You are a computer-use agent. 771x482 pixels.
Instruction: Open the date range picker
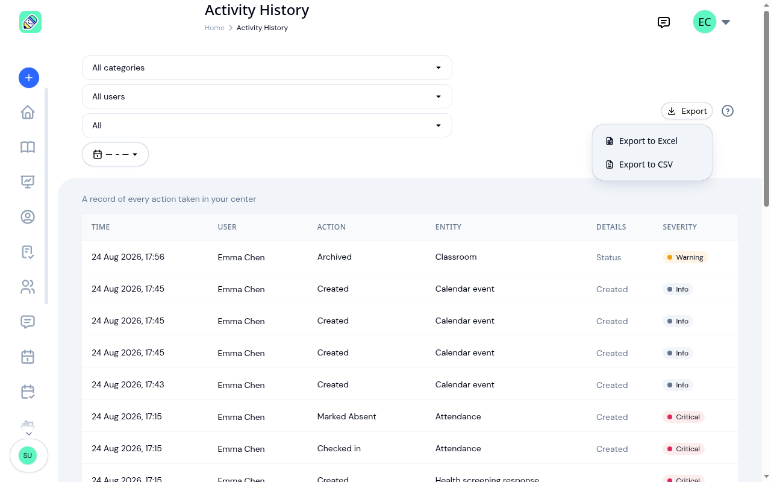[x=115, y=154]
